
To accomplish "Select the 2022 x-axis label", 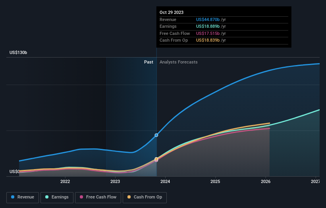I will [65, 181].
